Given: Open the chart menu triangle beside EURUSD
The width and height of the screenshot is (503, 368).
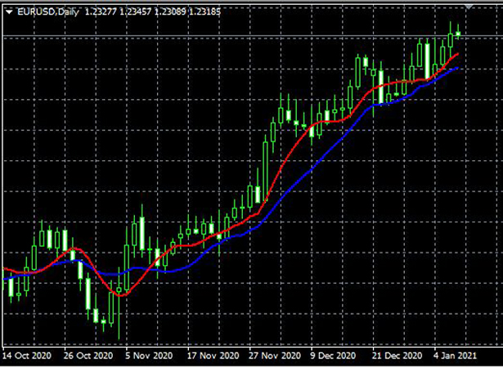Looking at the screenshot, I should click(9, 12).
